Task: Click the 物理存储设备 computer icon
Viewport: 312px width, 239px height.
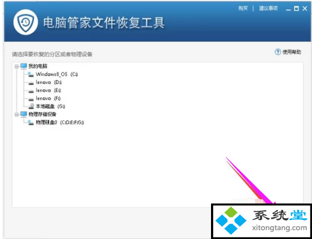Action: point(23,114)
